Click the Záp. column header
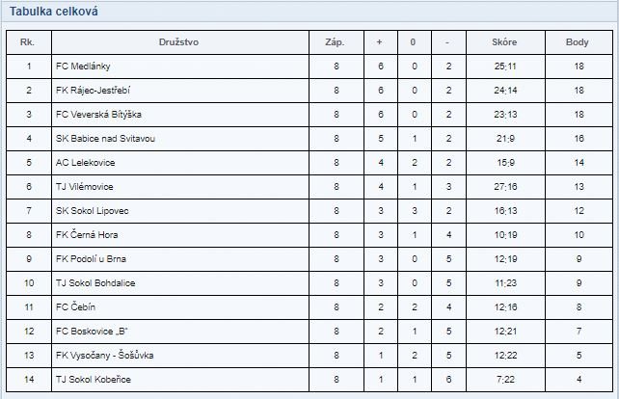 [x=335, y=42]
